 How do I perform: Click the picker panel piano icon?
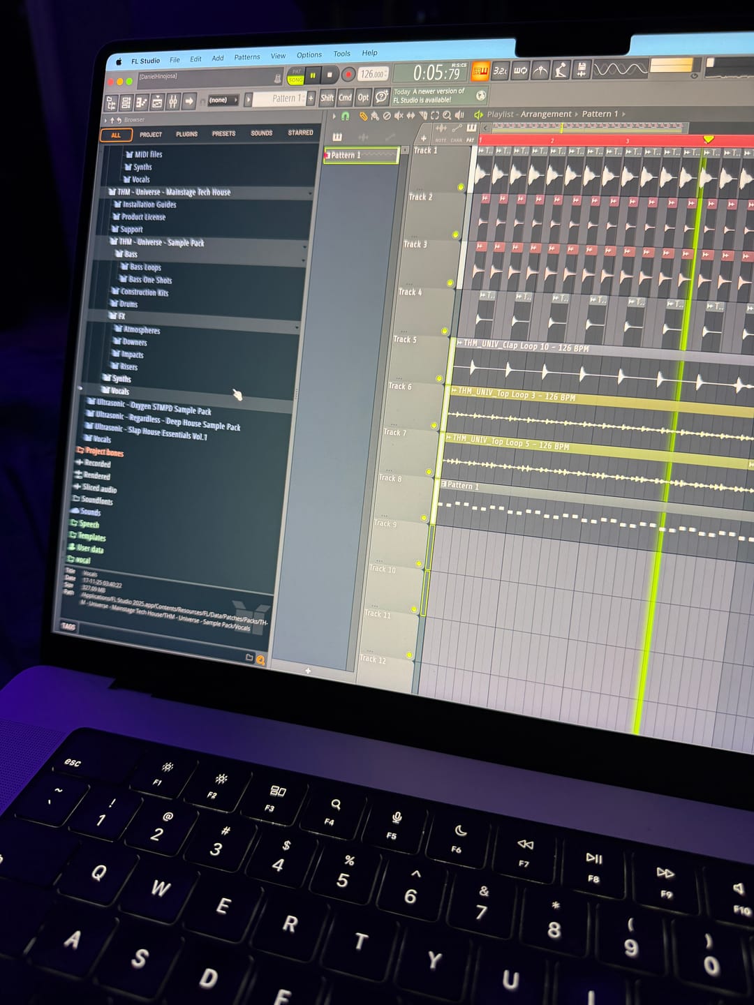(337, 137)
